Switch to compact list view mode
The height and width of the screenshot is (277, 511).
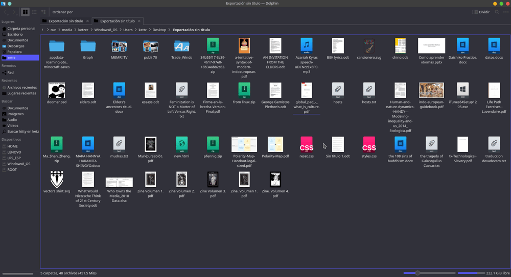tap(34, 12)
